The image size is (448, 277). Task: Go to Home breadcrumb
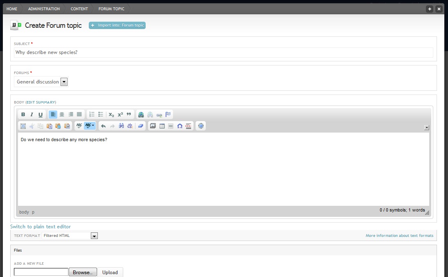(12, 9)
